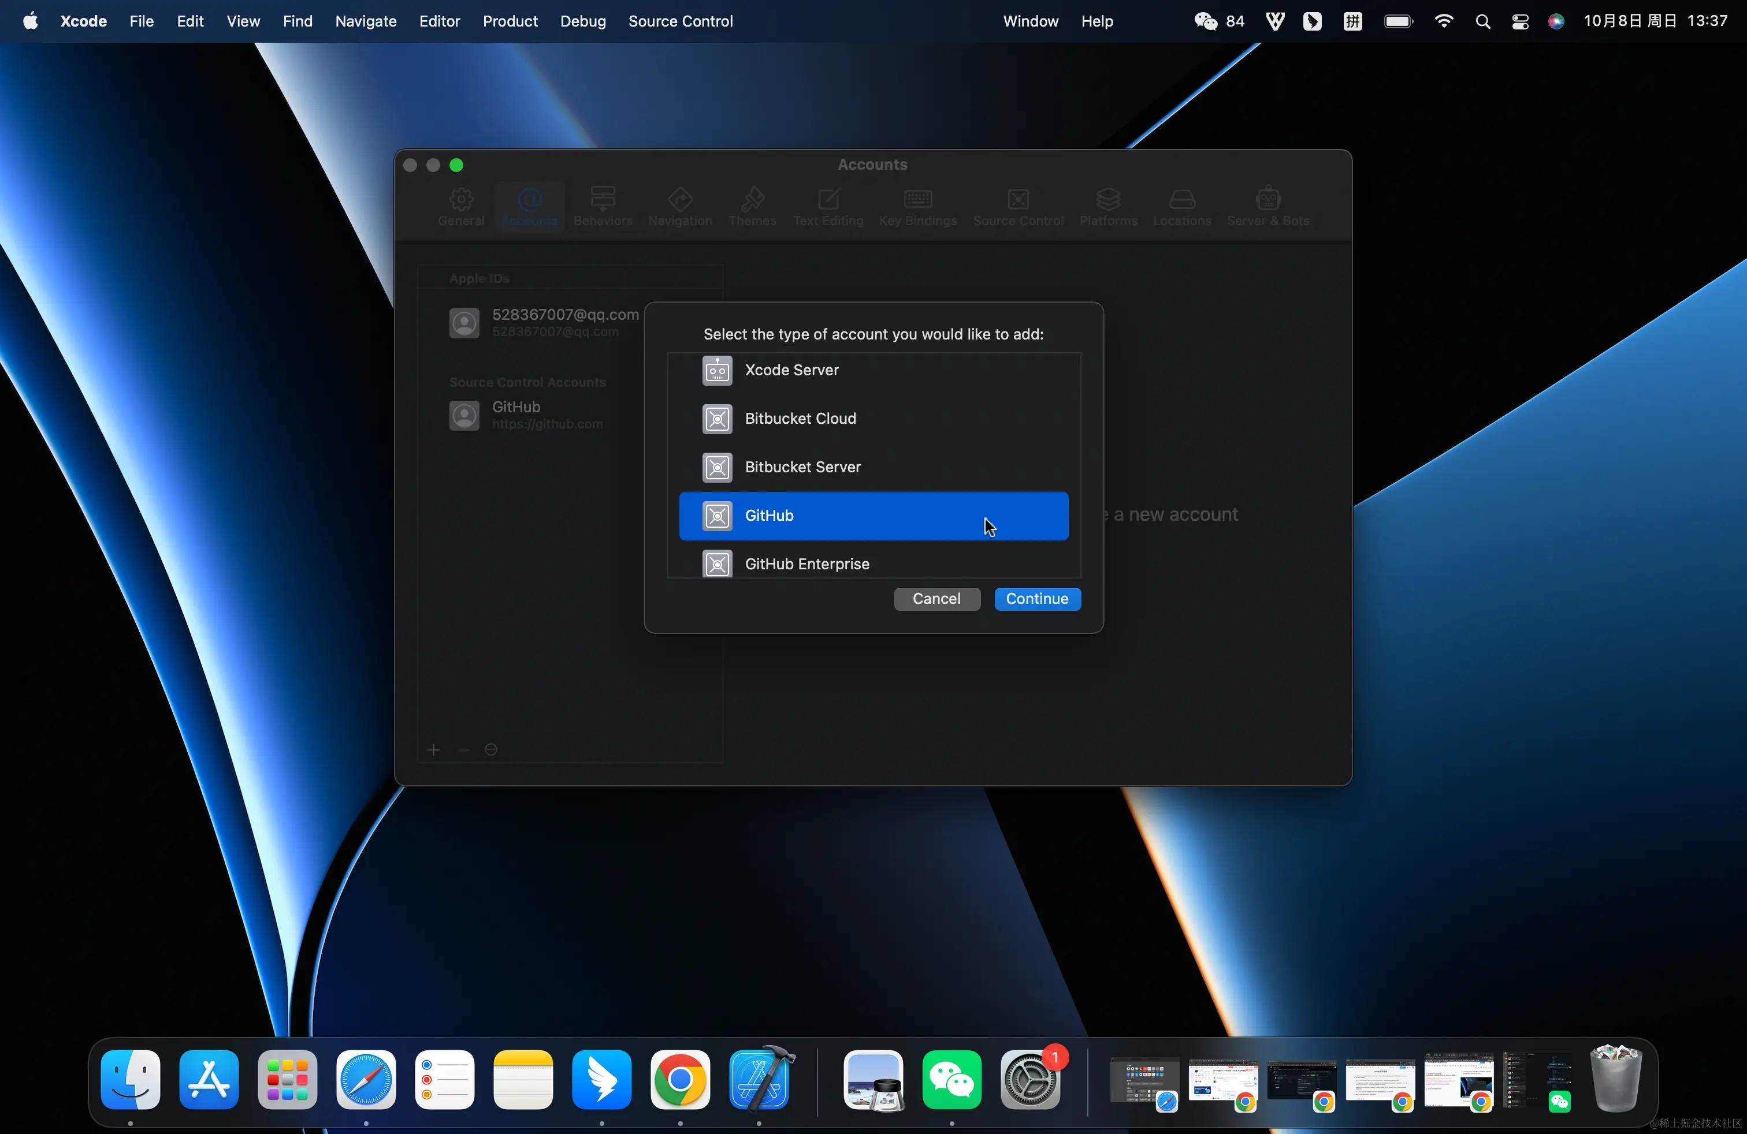
Task: Open Safari from the Dock
Action: (x=366, y=1080)
